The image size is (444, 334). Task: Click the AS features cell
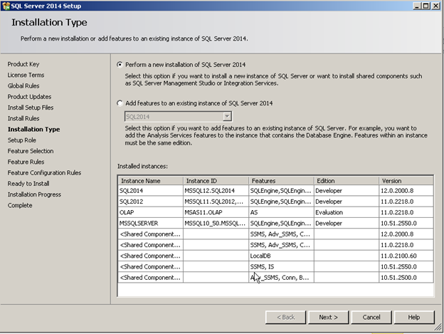[281, 212]
